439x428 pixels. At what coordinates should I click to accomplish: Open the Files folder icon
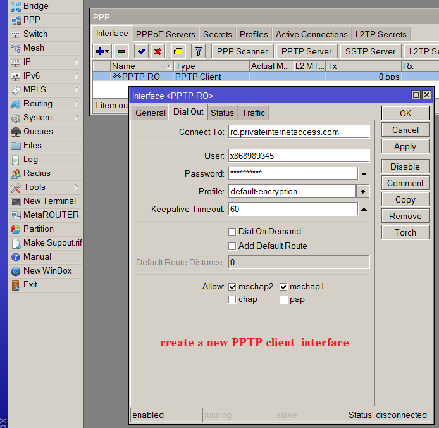16,146
